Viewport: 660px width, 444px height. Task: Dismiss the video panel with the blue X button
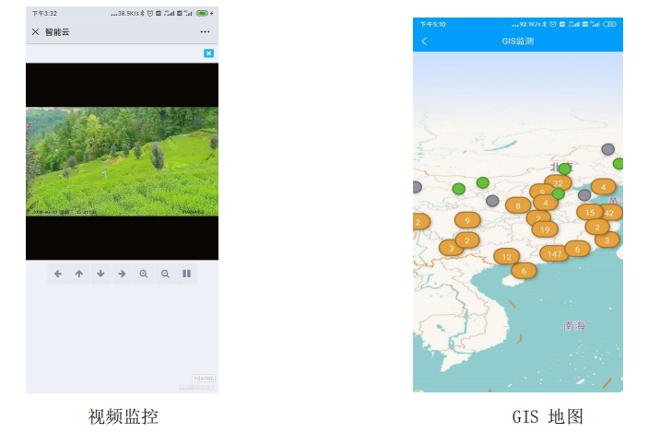pos(208,53)
